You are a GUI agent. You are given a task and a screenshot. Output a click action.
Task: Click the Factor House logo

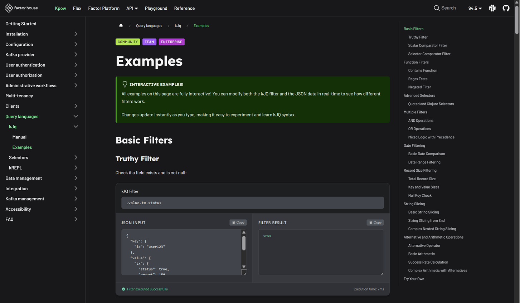[x=21, y=8]
